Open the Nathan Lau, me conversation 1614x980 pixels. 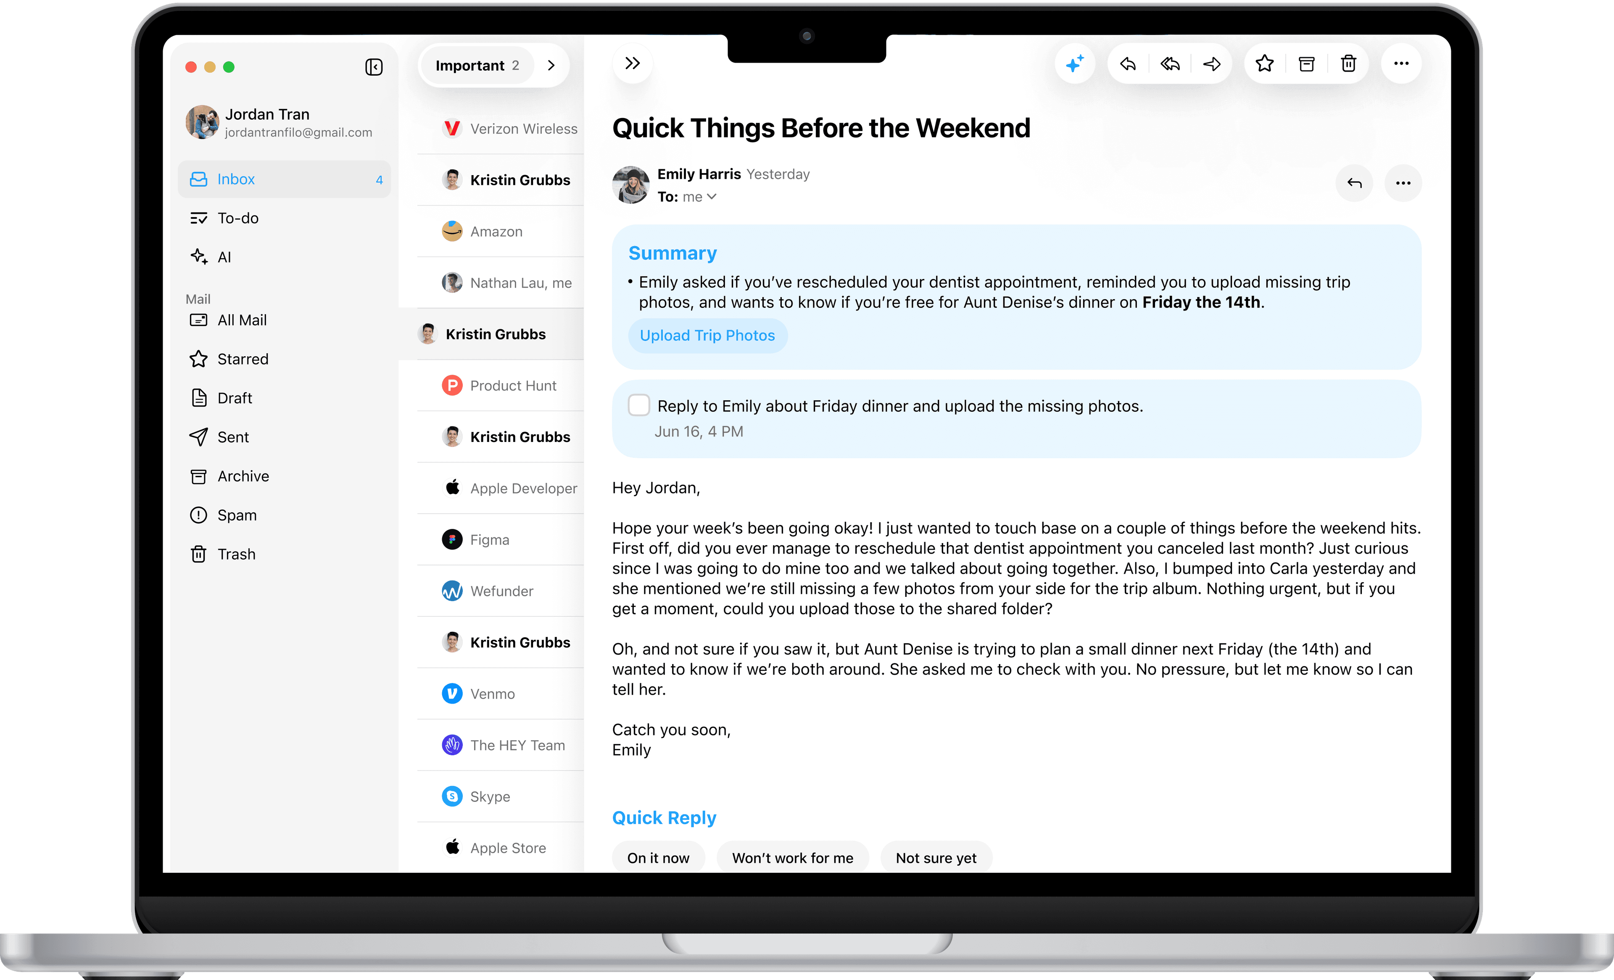(501, 283)
